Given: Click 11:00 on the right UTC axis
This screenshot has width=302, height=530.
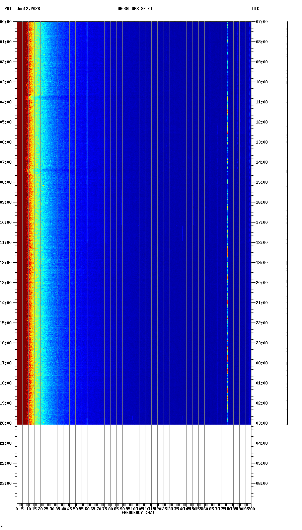Looking at the screenshot, I should (x=262, y=102).
